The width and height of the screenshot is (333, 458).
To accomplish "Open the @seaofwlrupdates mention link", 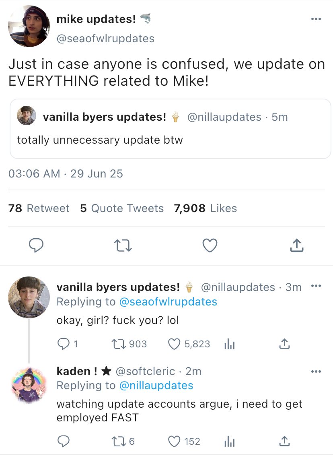I will pos(168,301).
